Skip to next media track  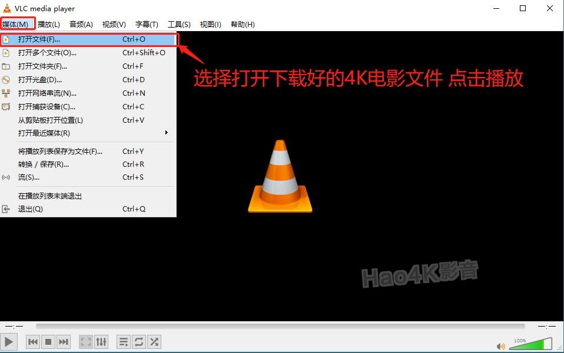tap(64, 342)
